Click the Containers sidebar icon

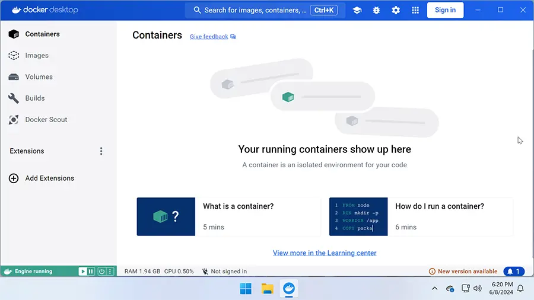pyautogui.click(x=14, y=34)
